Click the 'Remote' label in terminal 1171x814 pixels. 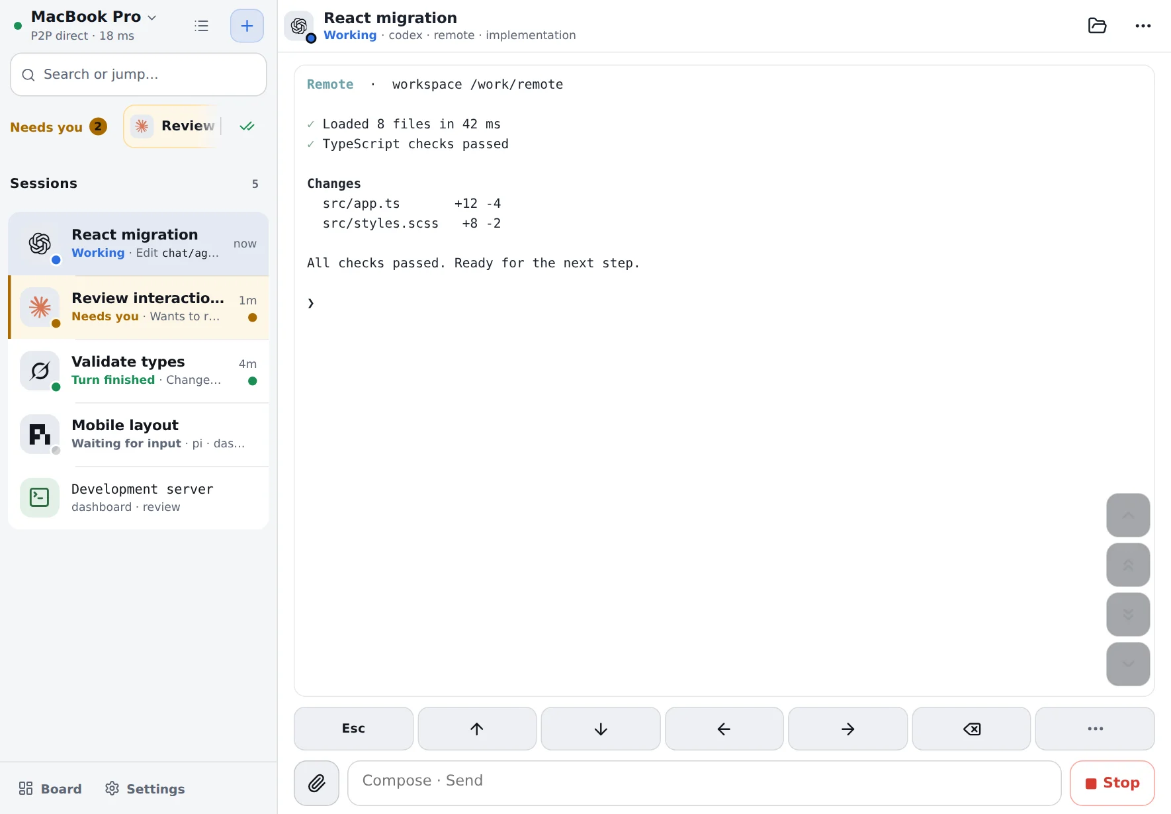point(330,84)
